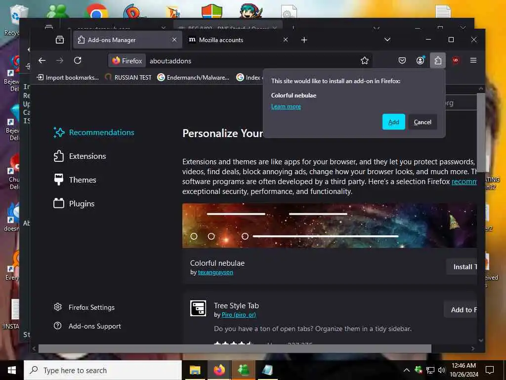Click Install Theme button for Colorful nebulae

[462, 267]
